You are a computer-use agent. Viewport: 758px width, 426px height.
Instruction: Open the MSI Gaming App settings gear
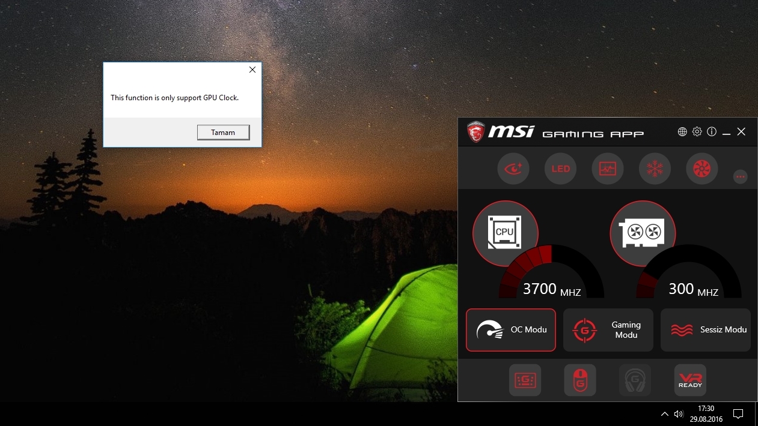coord(697,132)
